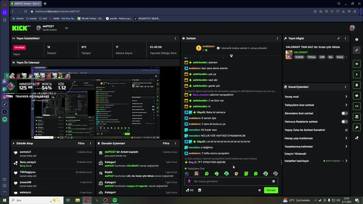Viewport: 363px width, 204px height.
Task: Toggle Abonelere özel sohbet switch
Action: 345,113
